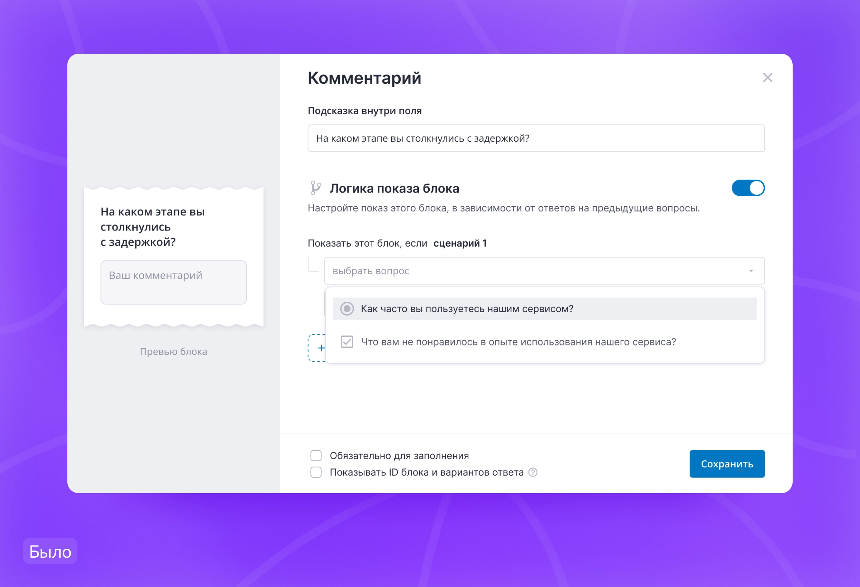Check 'Показывать ID блока и вариантов ответа'
860x587 pixels.
pos(316,472)
